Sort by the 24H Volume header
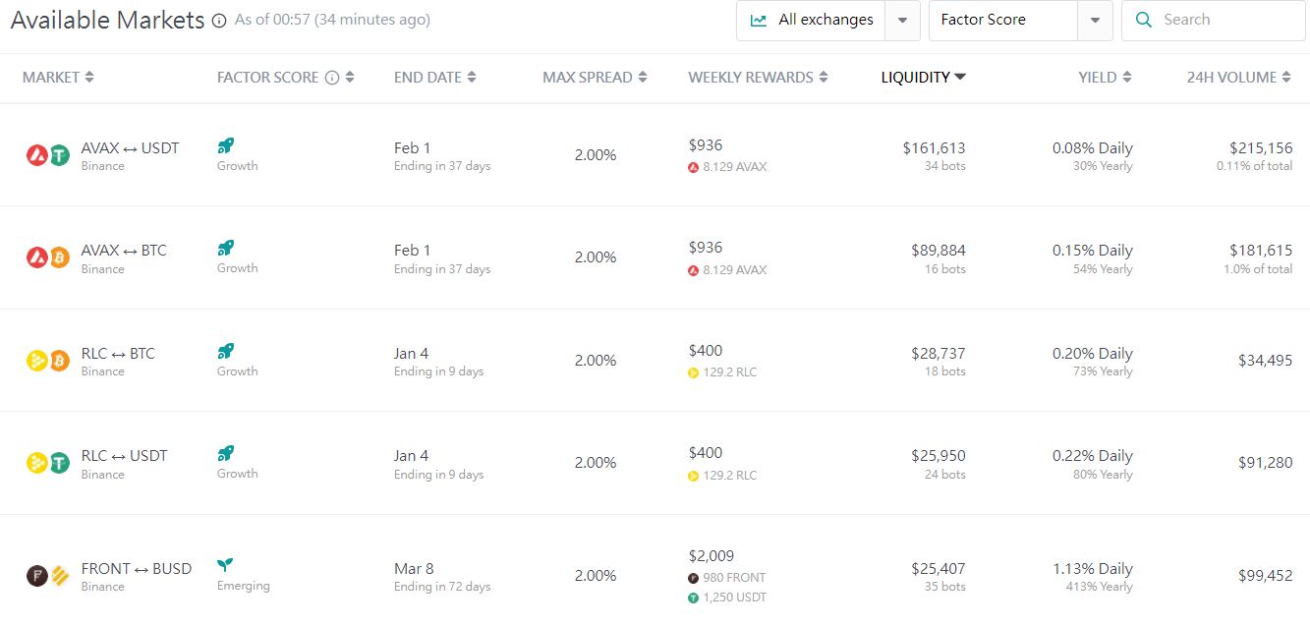The width and height of the screenshot is (1310, 627). coord(1238,78)
